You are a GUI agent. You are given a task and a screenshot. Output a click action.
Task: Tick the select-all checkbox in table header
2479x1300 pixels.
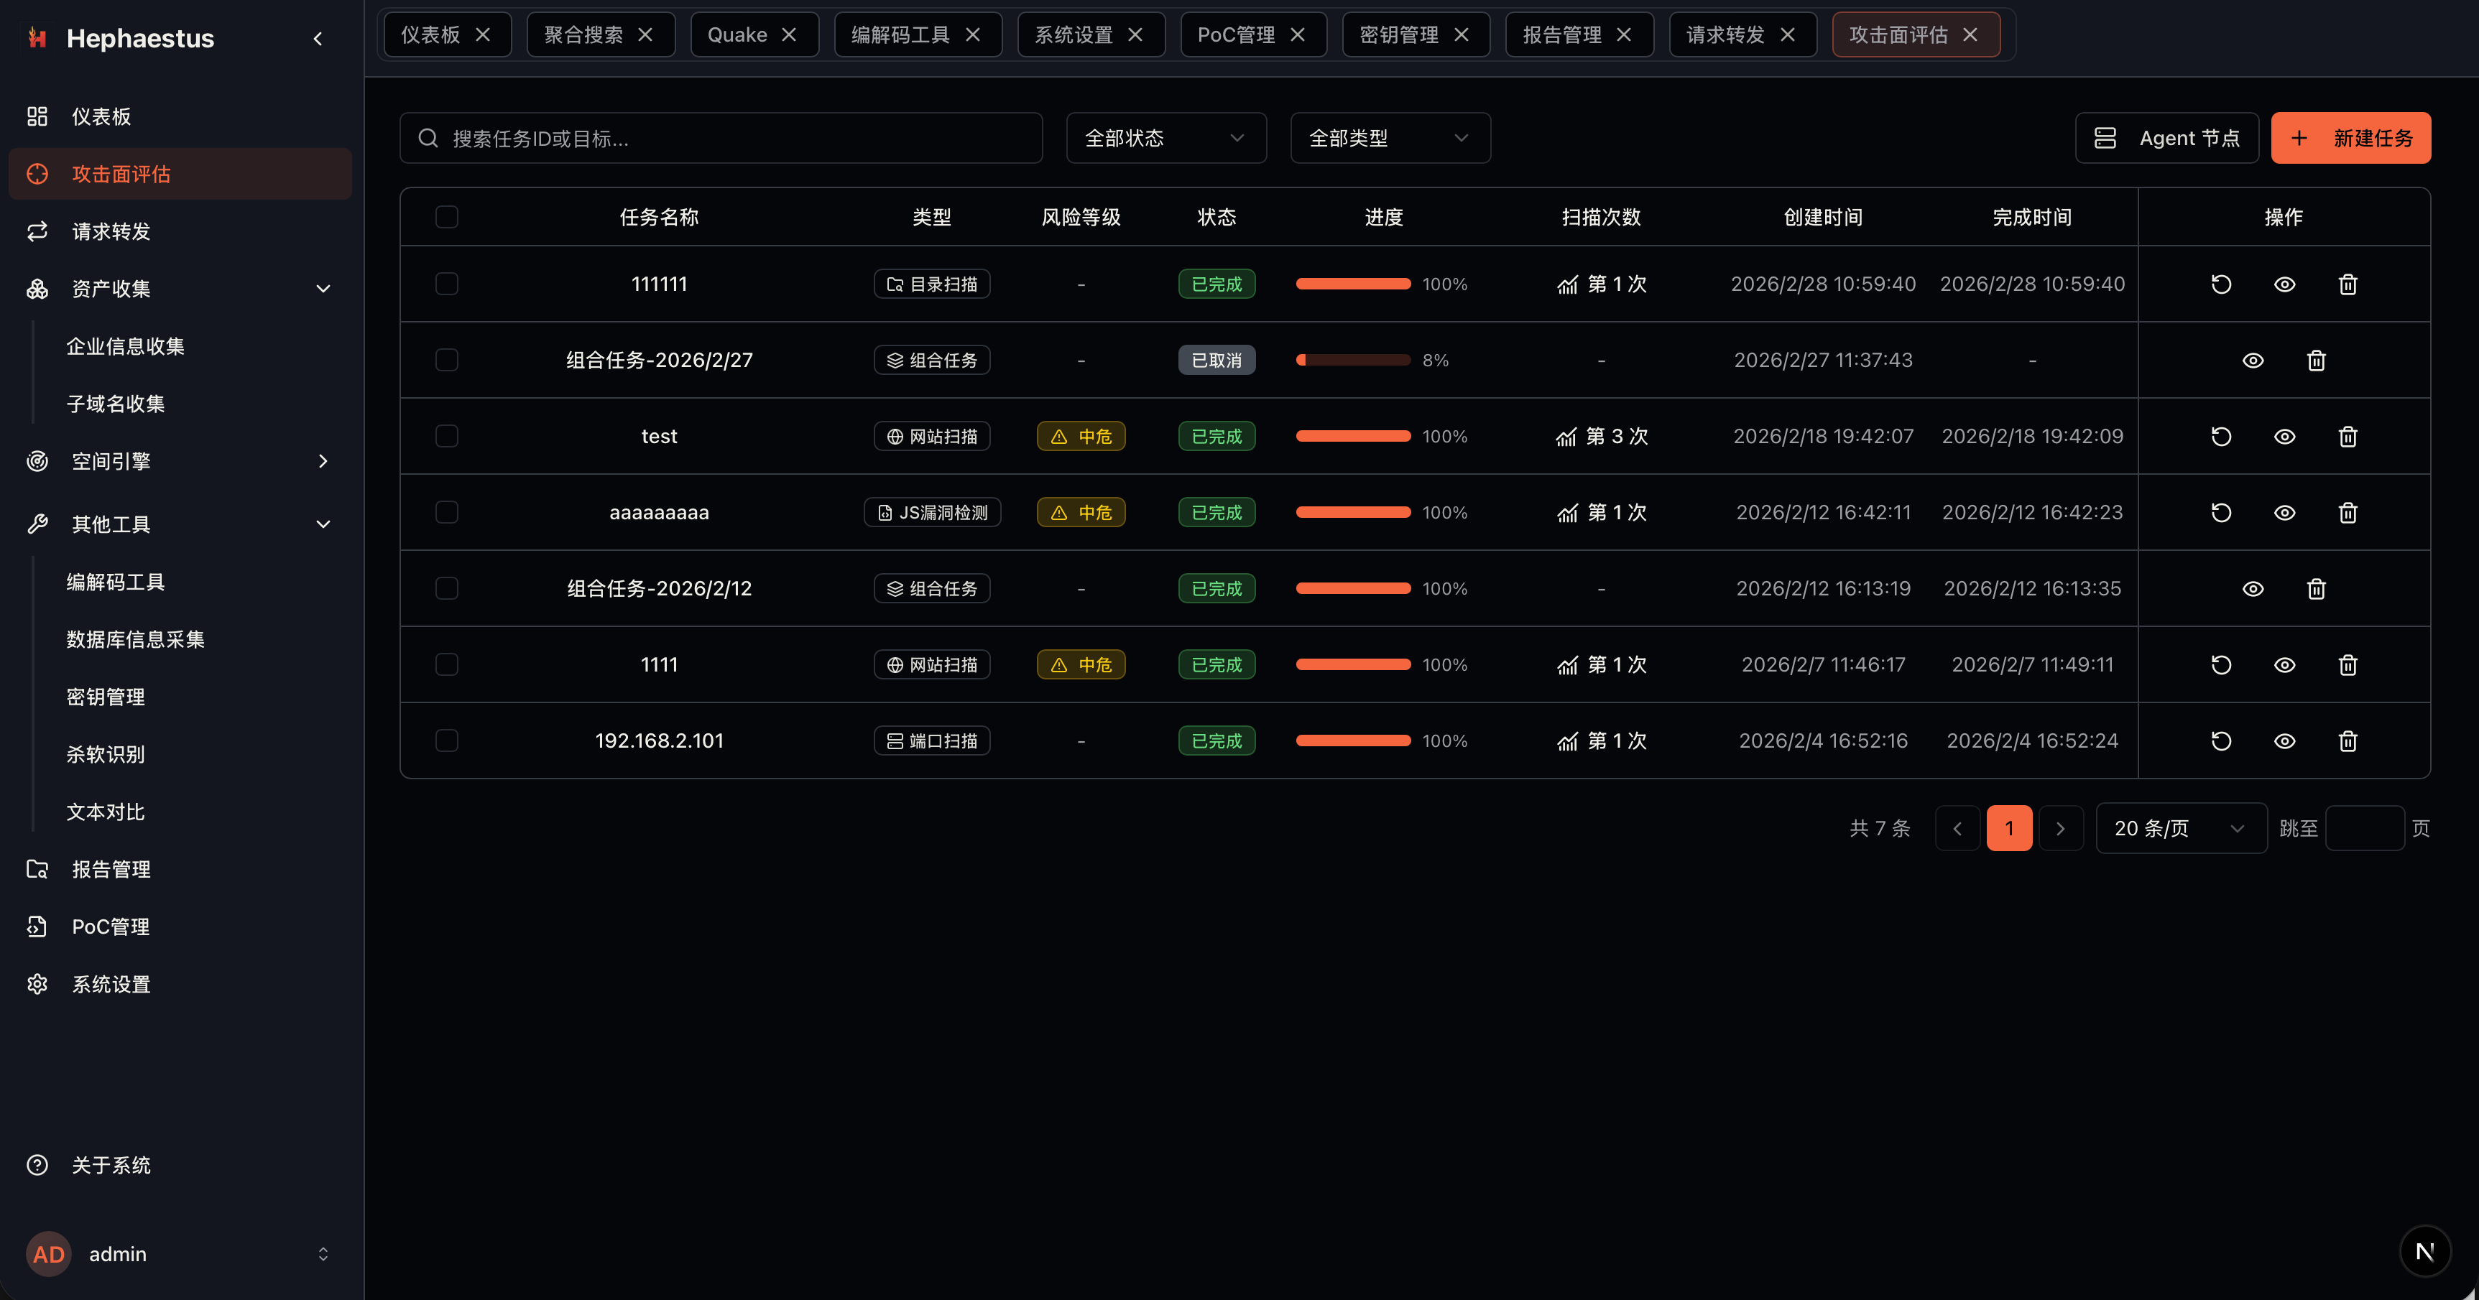[x=446, y=216]
